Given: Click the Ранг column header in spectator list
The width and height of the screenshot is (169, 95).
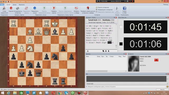Looking at the screenshot, I should click(x=124, y=56).
